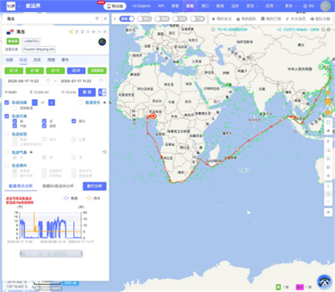This screenshot has height=292, width=335.
Task: Click the location pin icon in ship header
Action: [82, 31]
